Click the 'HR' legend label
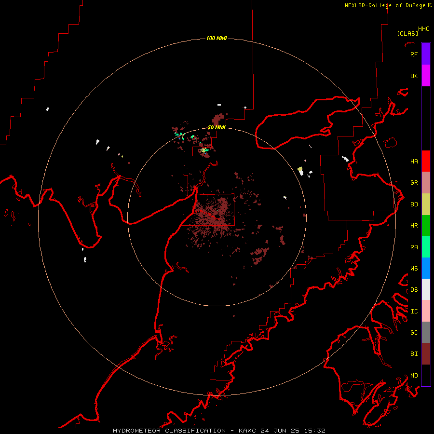Viewport: 434px width, 434px height. pos(414,225)
